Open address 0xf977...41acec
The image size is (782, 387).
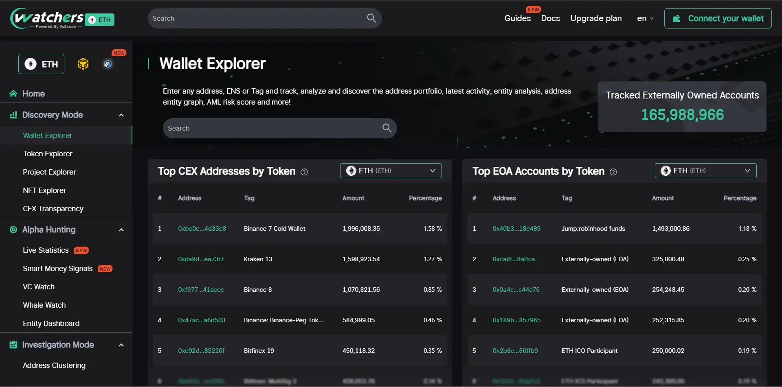[x=201, y=290]
